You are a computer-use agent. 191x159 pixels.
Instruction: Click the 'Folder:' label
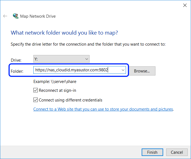pos(17,71)
